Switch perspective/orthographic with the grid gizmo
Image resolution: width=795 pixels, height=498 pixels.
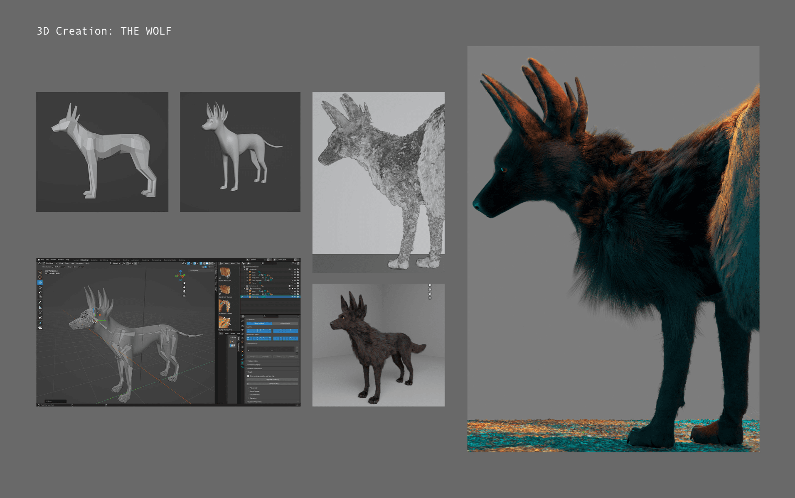[184, 296]
